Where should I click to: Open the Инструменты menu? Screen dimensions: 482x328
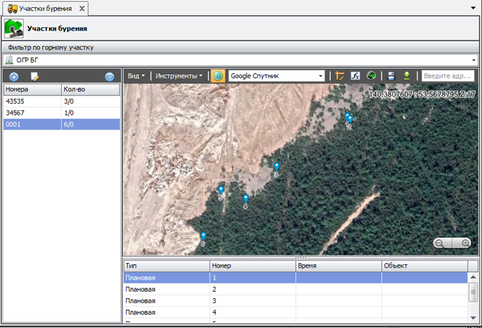[x=179, y=76]
